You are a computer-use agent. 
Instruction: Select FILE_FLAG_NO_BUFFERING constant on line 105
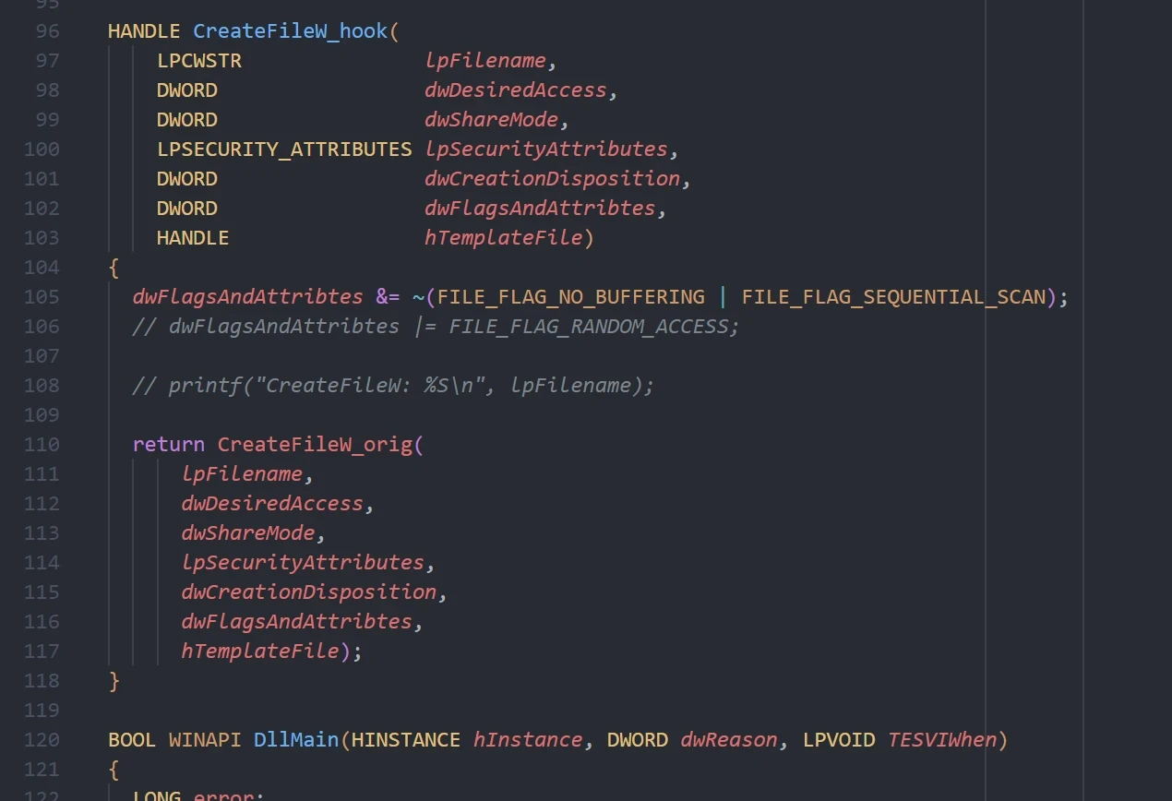570,297
